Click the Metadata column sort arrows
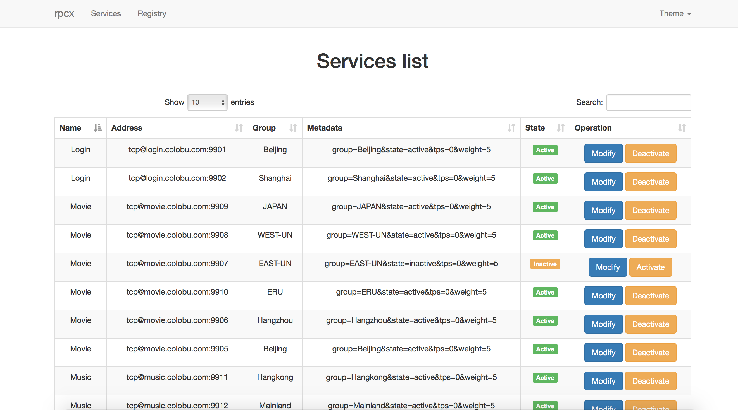 pos(511,128)
